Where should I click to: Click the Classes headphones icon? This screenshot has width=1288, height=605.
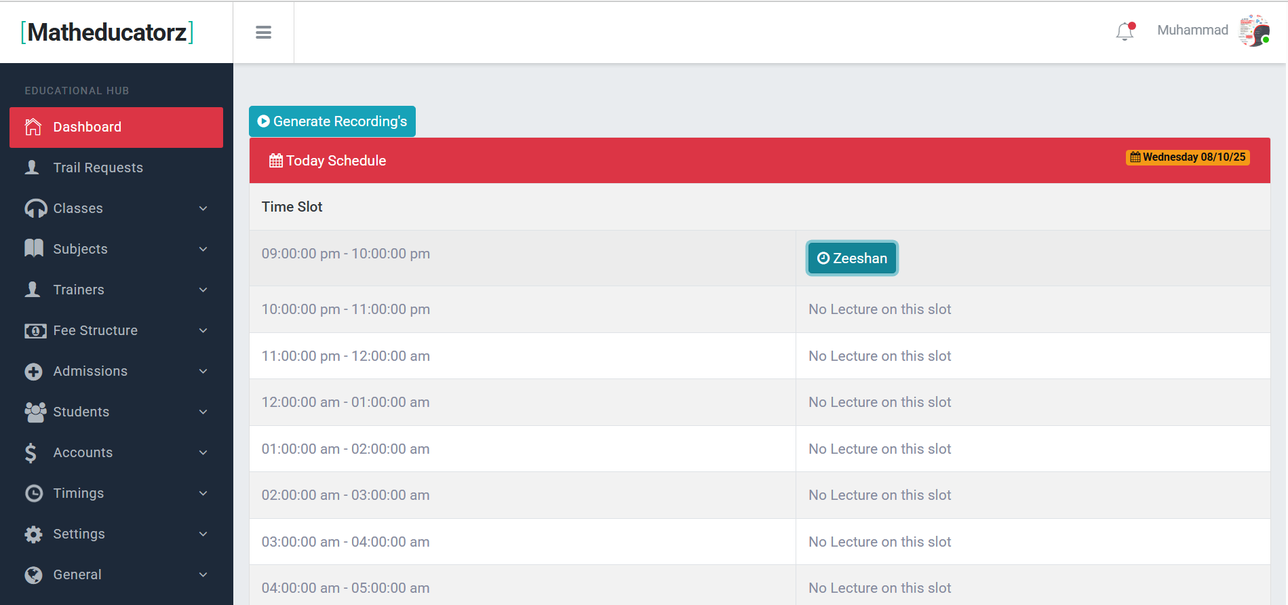[35, 208]
